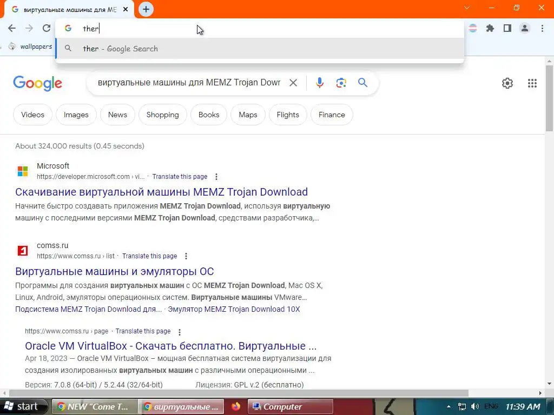Choose the 'ther - Google Search' suggestion
The width and height of the screenshot is (554, 415).
[x=260, y=49]
